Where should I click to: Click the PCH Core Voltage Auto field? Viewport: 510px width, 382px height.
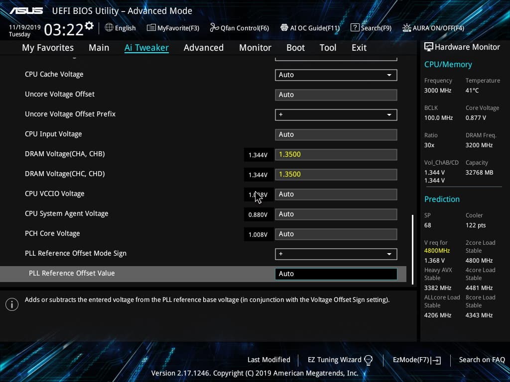336,234
